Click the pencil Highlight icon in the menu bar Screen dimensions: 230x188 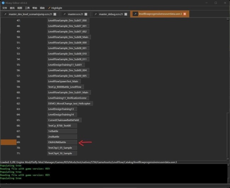(x=49, y=8)
